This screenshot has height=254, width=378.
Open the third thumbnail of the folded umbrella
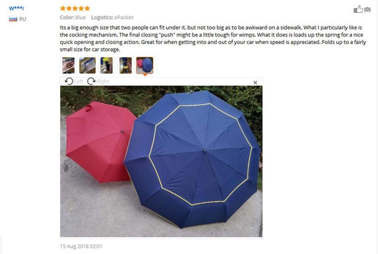pyautogui.click(x=107, y=65)
